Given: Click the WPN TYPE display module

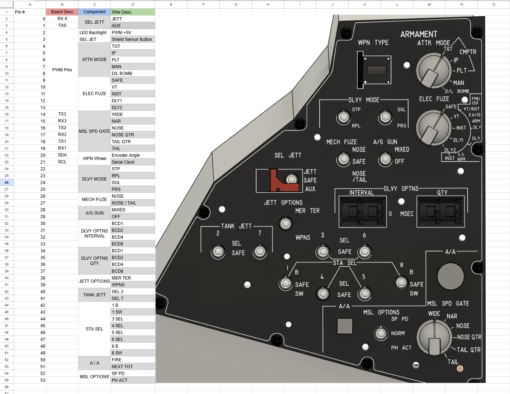Looking at the screenshot, I should [x=374, y=70].
